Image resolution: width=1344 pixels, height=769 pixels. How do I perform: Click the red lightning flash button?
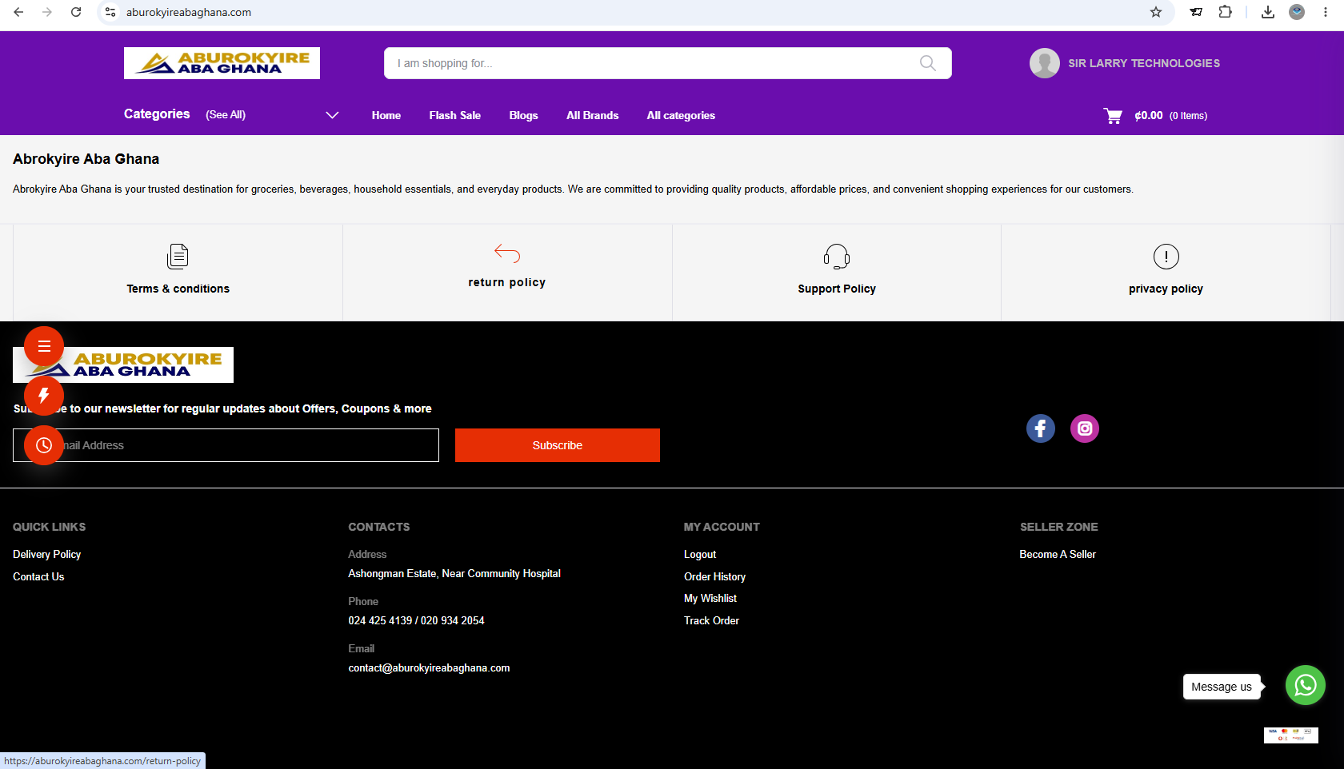(44, 396)
